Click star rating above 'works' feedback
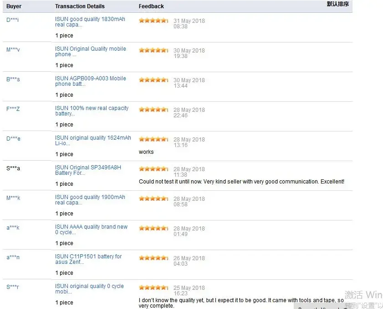 153,139
